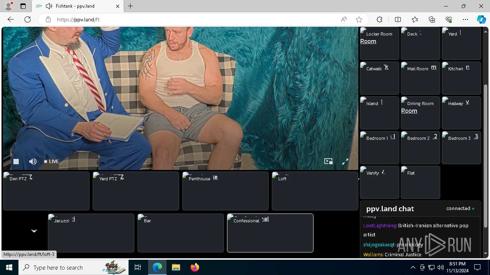Click the Wolloms chat username
490x275 pixels.
click(x=373, y=254)
